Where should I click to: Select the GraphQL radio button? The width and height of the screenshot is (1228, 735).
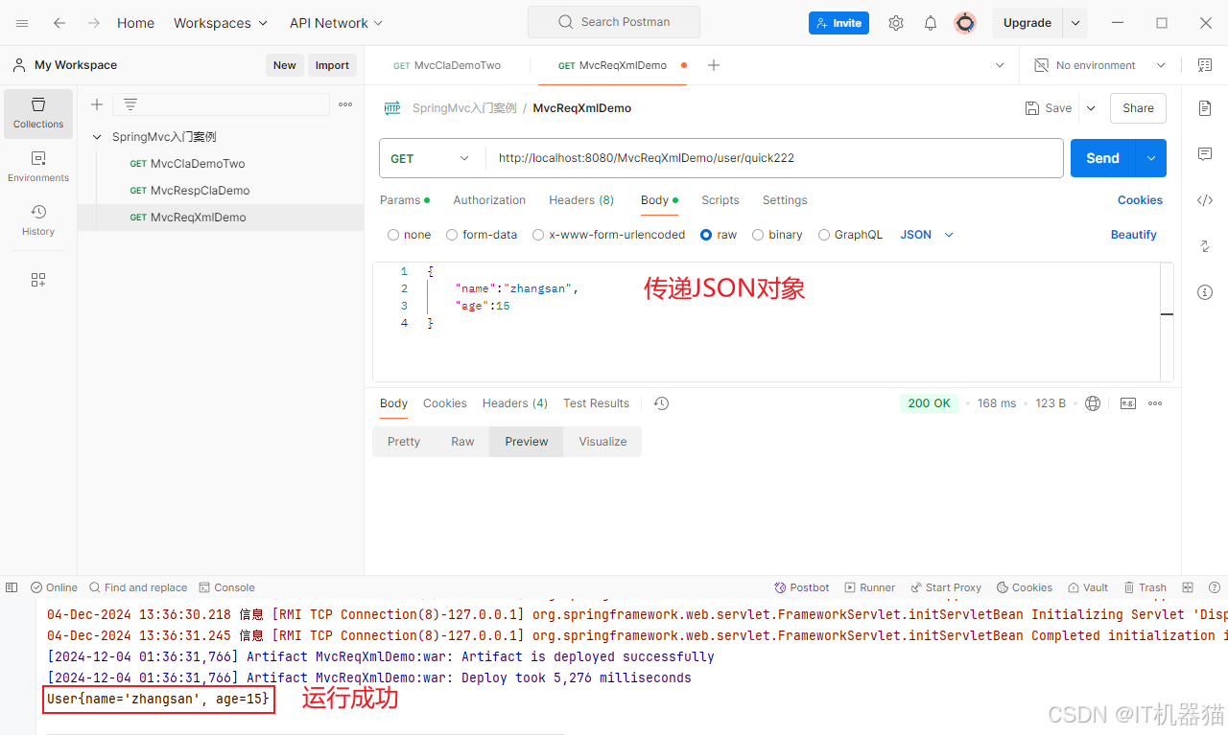[824, 235]
